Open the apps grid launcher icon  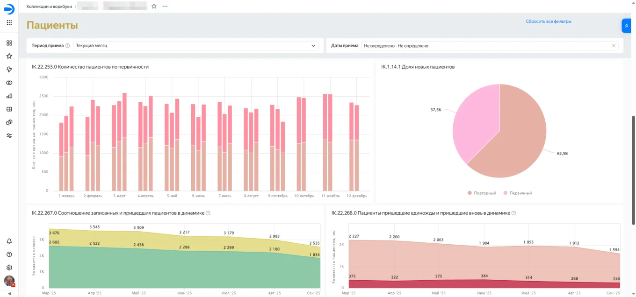point(9,22)
